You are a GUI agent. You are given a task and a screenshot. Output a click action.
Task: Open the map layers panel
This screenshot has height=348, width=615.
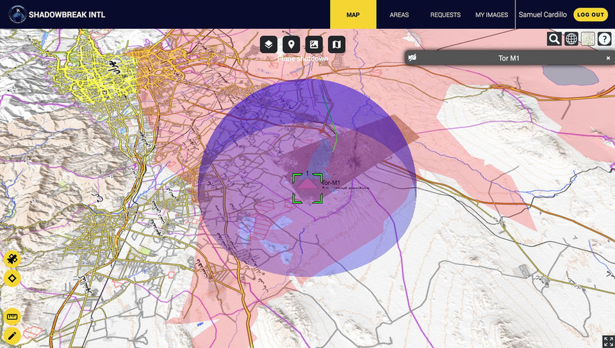click(269, 44)
